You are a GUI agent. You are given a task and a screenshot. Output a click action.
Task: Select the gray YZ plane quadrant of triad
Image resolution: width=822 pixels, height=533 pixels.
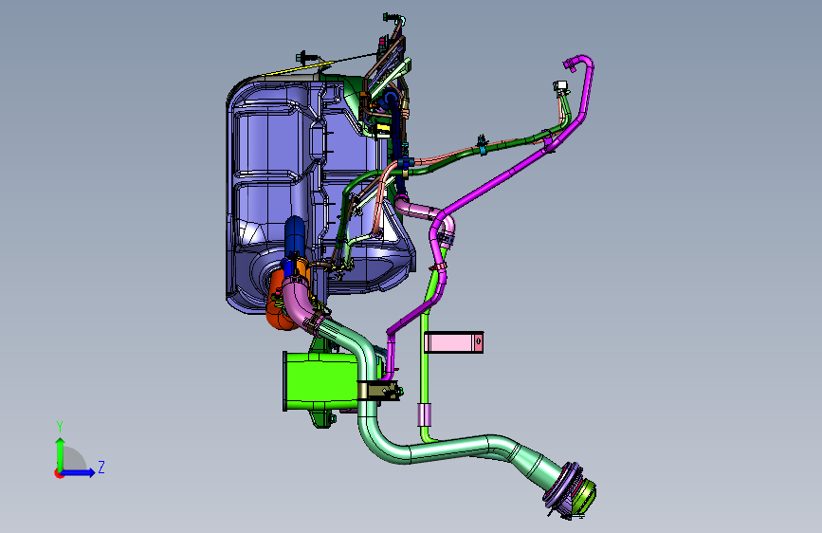(x=73, y=459)
